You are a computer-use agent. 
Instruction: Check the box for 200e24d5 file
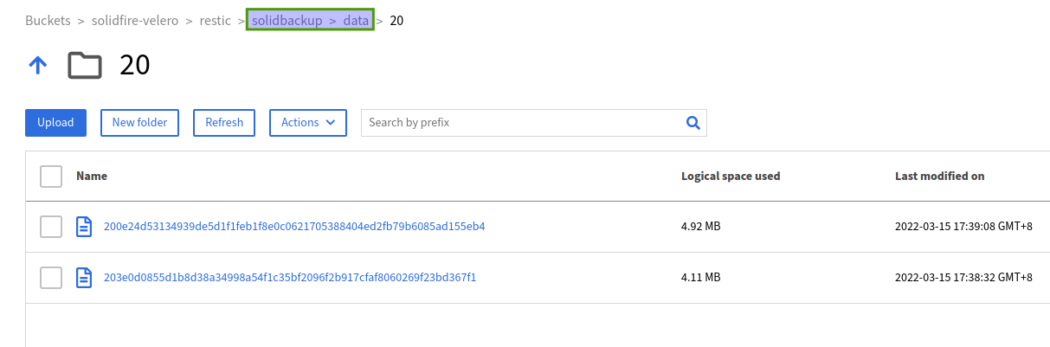[51, 227]
